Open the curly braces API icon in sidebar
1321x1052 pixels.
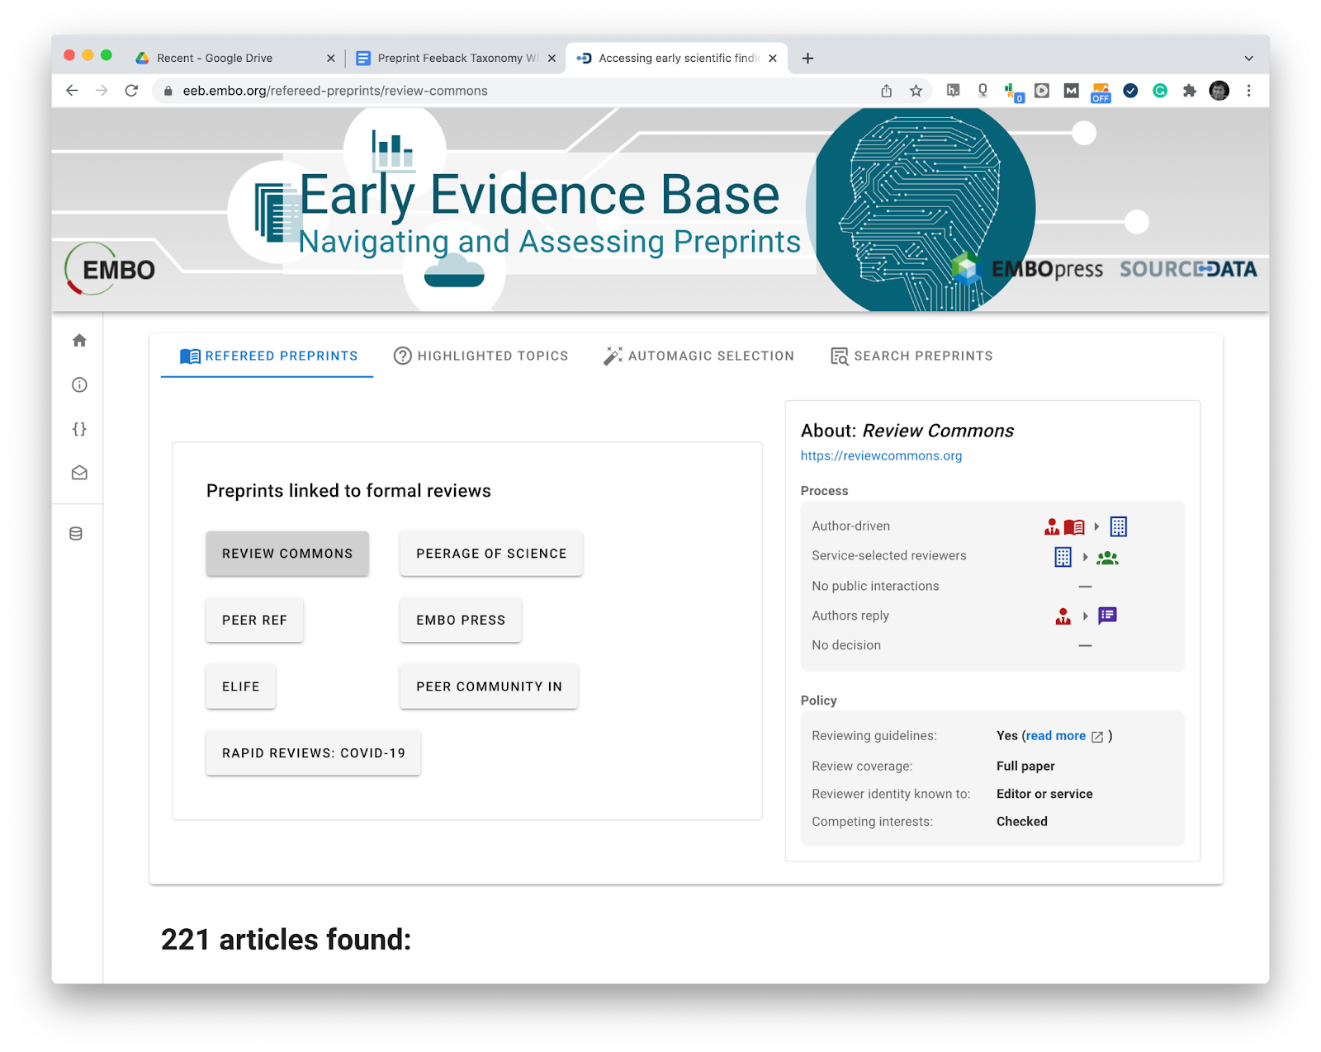(x=79, y=429)
